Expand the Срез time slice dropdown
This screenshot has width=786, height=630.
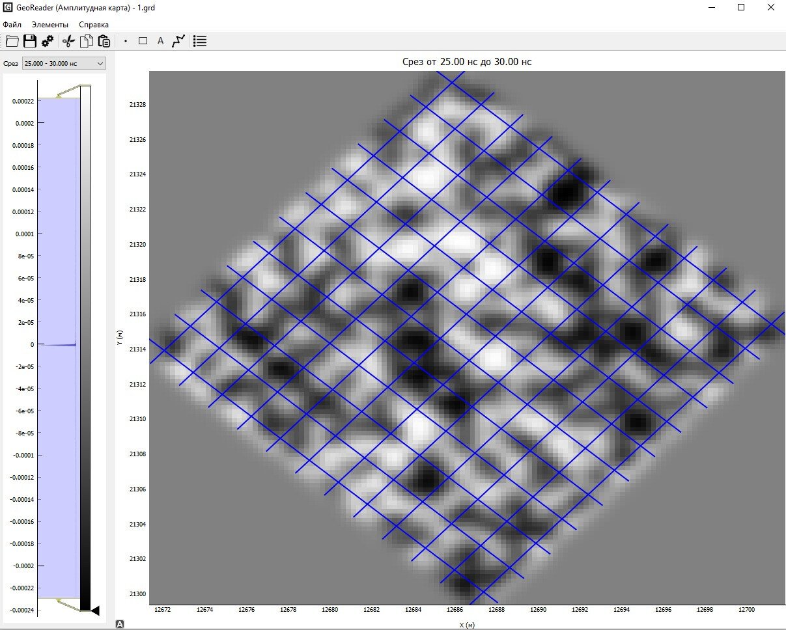[x=63, y=63]
